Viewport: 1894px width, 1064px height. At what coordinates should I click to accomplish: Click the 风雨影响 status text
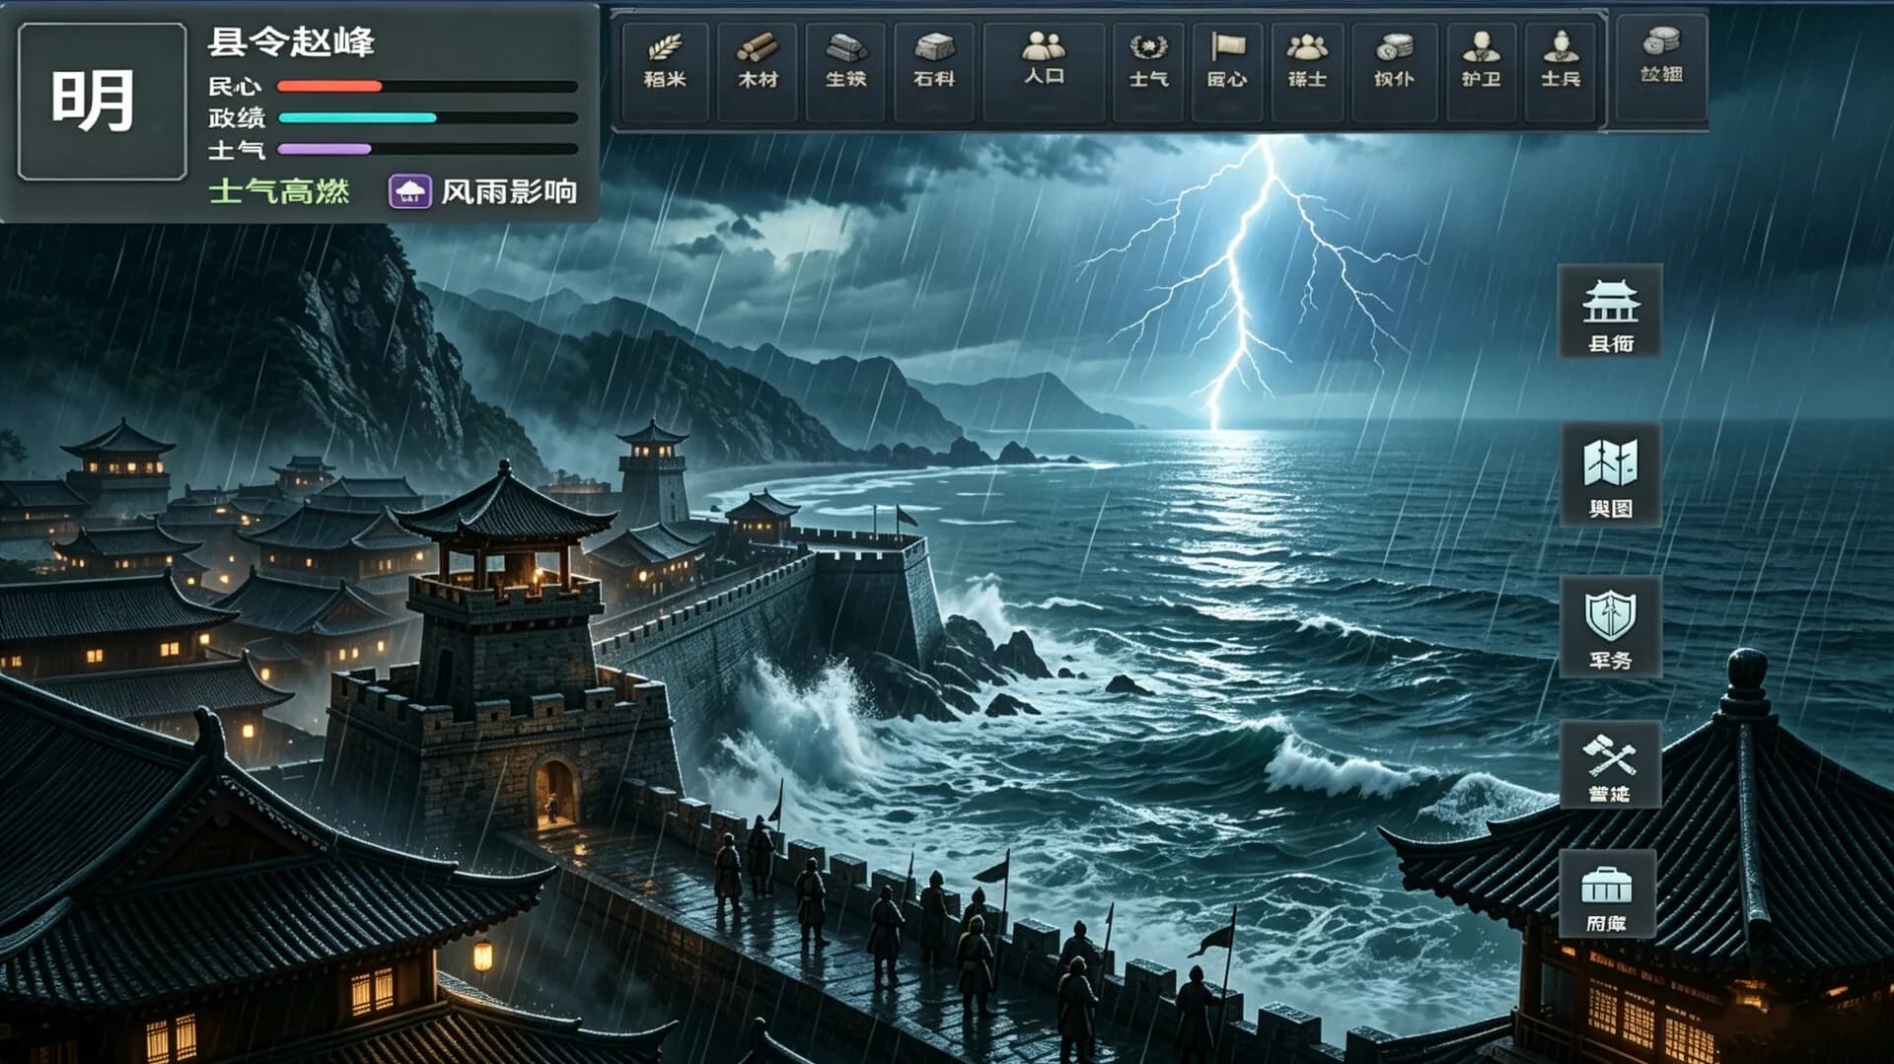coord(509,191)
